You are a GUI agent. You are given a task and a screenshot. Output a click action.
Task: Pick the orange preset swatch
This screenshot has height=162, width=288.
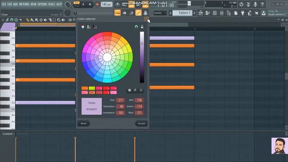pyautogui.click(x=85, y=88)
